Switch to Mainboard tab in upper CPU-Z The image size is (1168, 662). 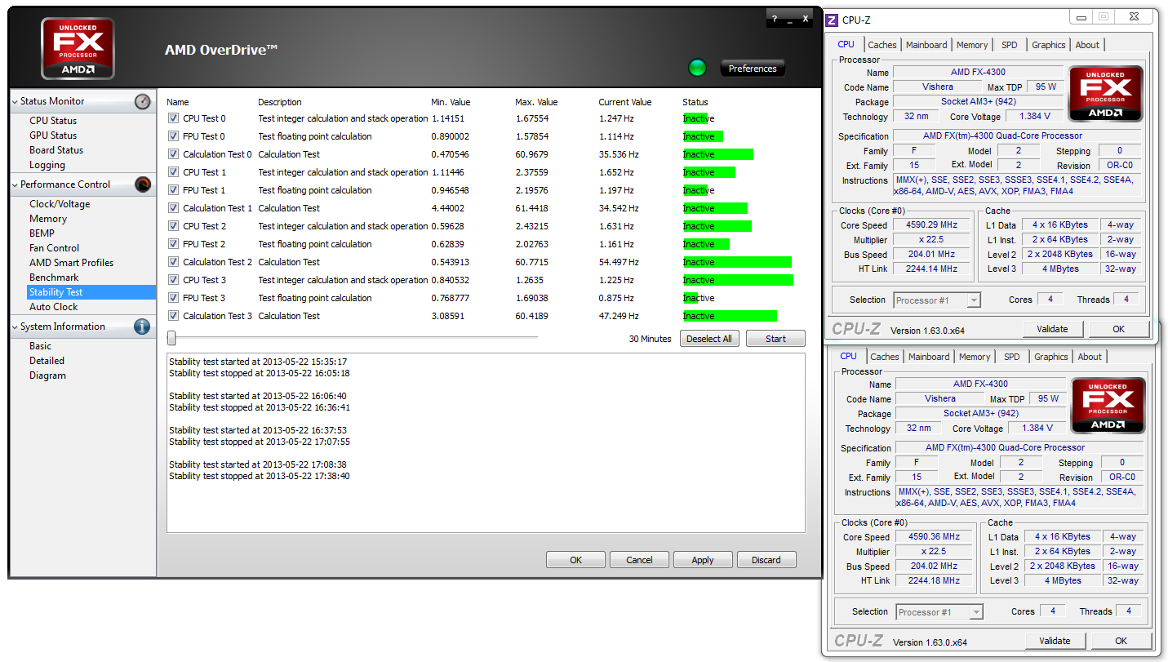[926, 45]
